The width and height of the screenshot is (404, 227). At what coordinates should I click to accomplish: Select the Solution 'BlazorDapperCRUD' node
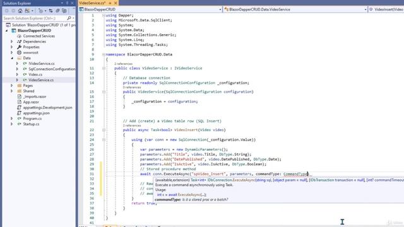point(40,25)
